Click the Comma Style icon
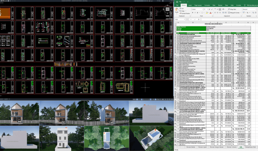This screenshot has height=151, width=258. point(250,12)
